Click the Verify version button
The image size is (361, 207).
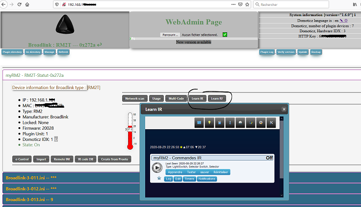click(286, 52)
